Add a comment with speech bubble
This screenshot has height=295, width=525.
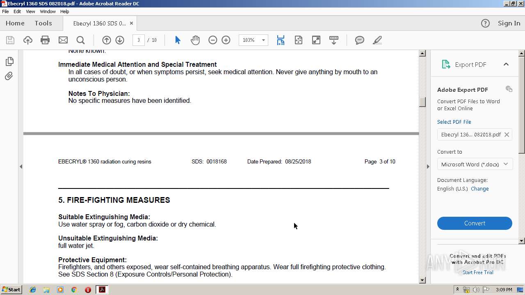pos(360,40)
